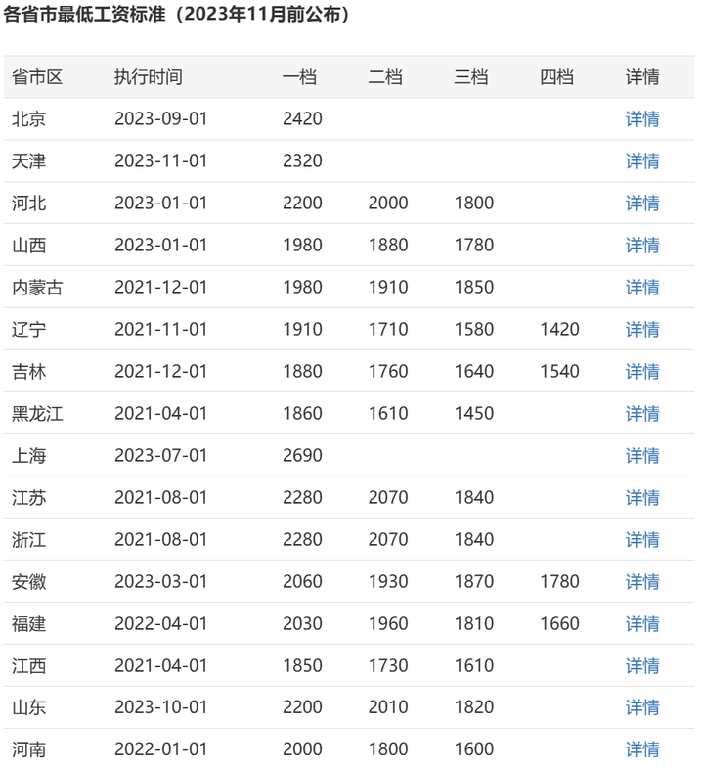Image resolution: width=704 pixels, height=770 pixels.
Task: Open the 详情 link for 河南
Action: [x=641, y=749]
